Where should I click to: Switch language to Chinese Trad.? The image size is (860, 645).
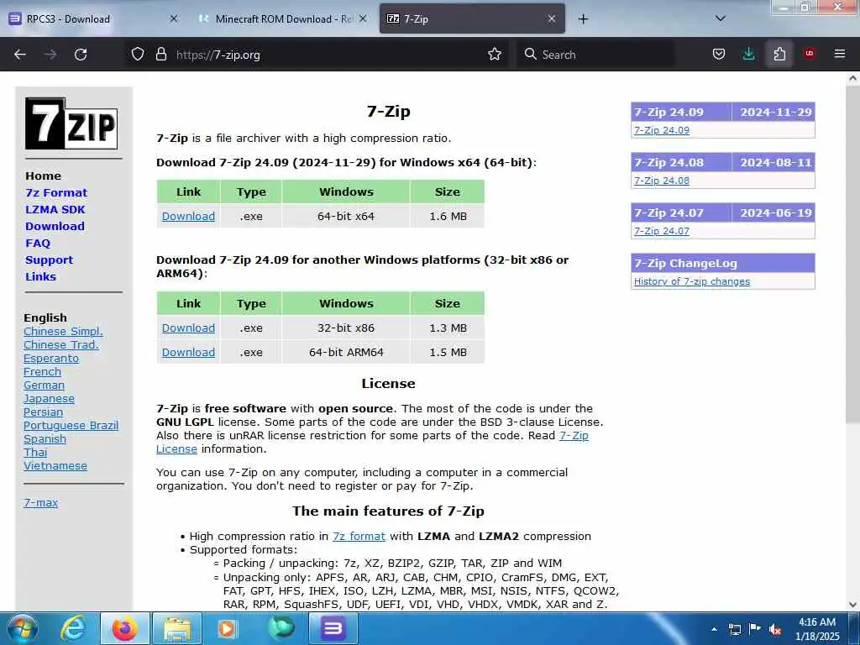[61, 345]
